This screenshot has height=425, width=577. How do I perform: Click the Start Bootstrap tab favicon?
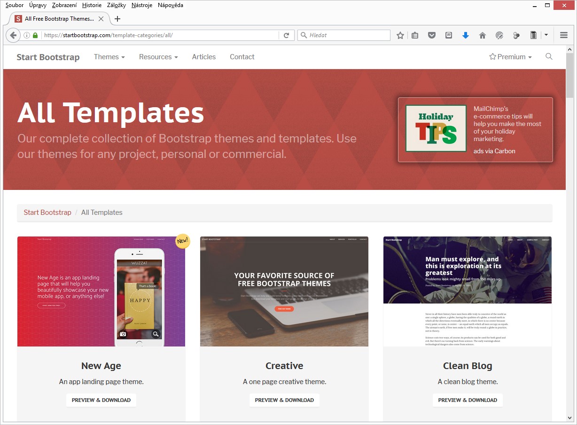pos(18,19)
